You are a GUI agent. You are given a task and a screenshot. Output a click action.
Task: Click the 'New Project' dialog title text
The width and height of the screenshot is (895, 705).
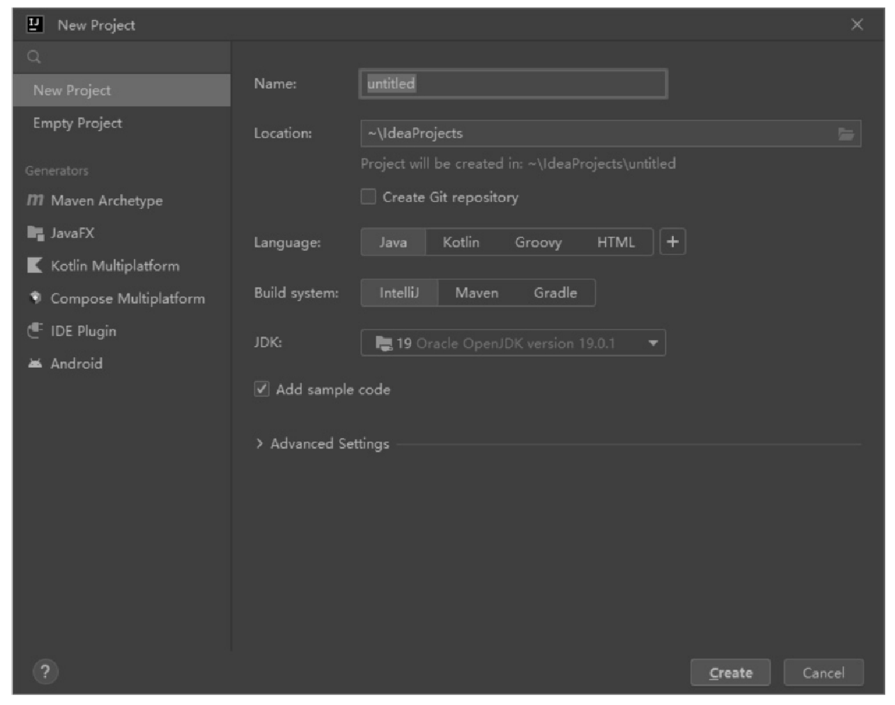pyautogui.click(x=96, y=26)
